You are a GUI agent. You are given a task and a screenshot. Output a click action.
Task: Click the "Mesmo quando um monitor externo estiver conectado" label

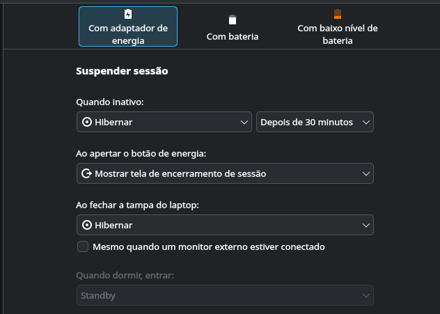(x=209, y=246)
